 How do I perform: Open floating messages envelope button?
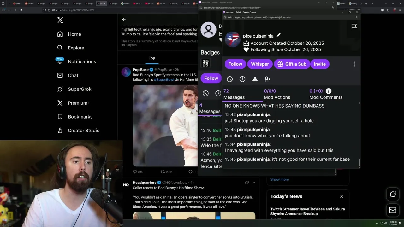(x=393, y=210)
